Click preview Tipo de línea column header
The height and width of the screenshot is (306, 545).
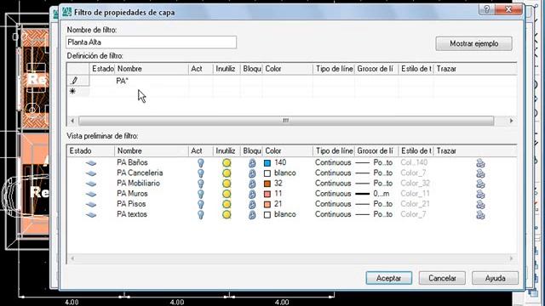(334, 151)
